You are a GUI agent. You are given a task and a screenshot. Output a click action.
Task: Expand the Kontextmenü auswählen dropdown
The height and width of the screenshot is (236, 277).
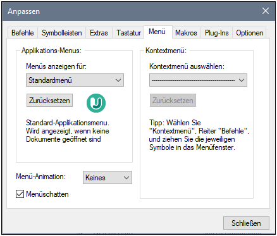[x=198, y=80]
